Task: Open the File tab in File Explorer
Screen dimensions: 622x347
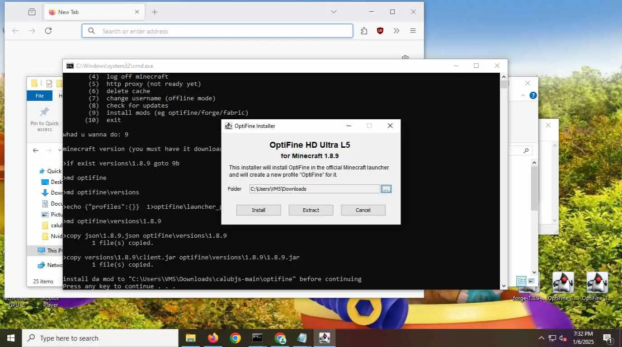Action: click(40, 96)
